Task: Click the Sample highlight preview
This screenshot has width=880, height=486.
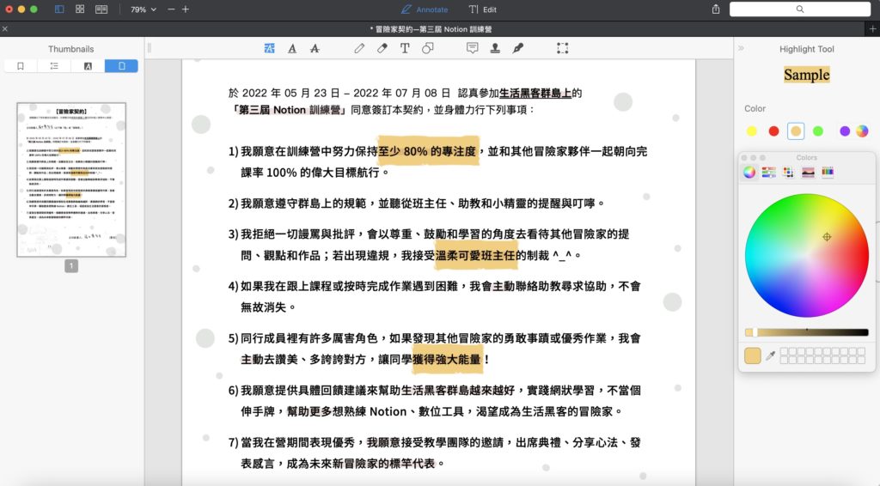Action: pyautogui.click(x=806, y=75)
